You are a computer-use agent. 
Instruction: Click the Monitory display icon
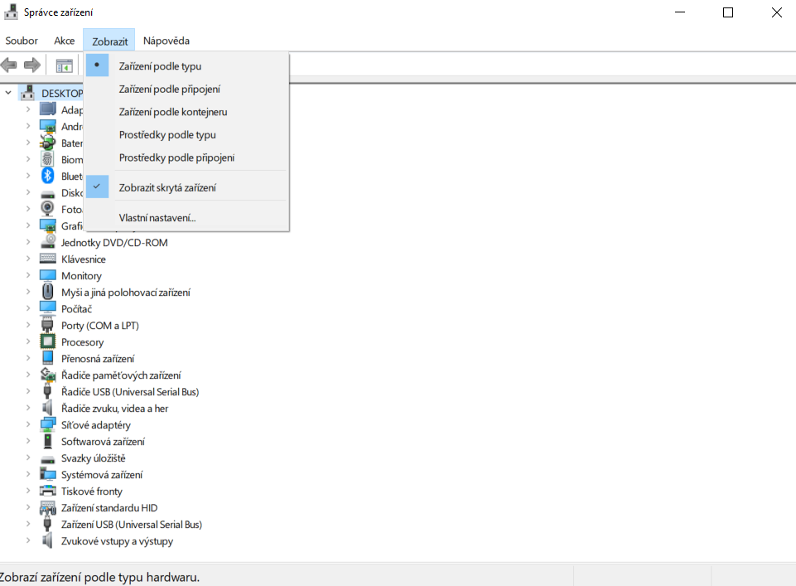click(48, 275)
